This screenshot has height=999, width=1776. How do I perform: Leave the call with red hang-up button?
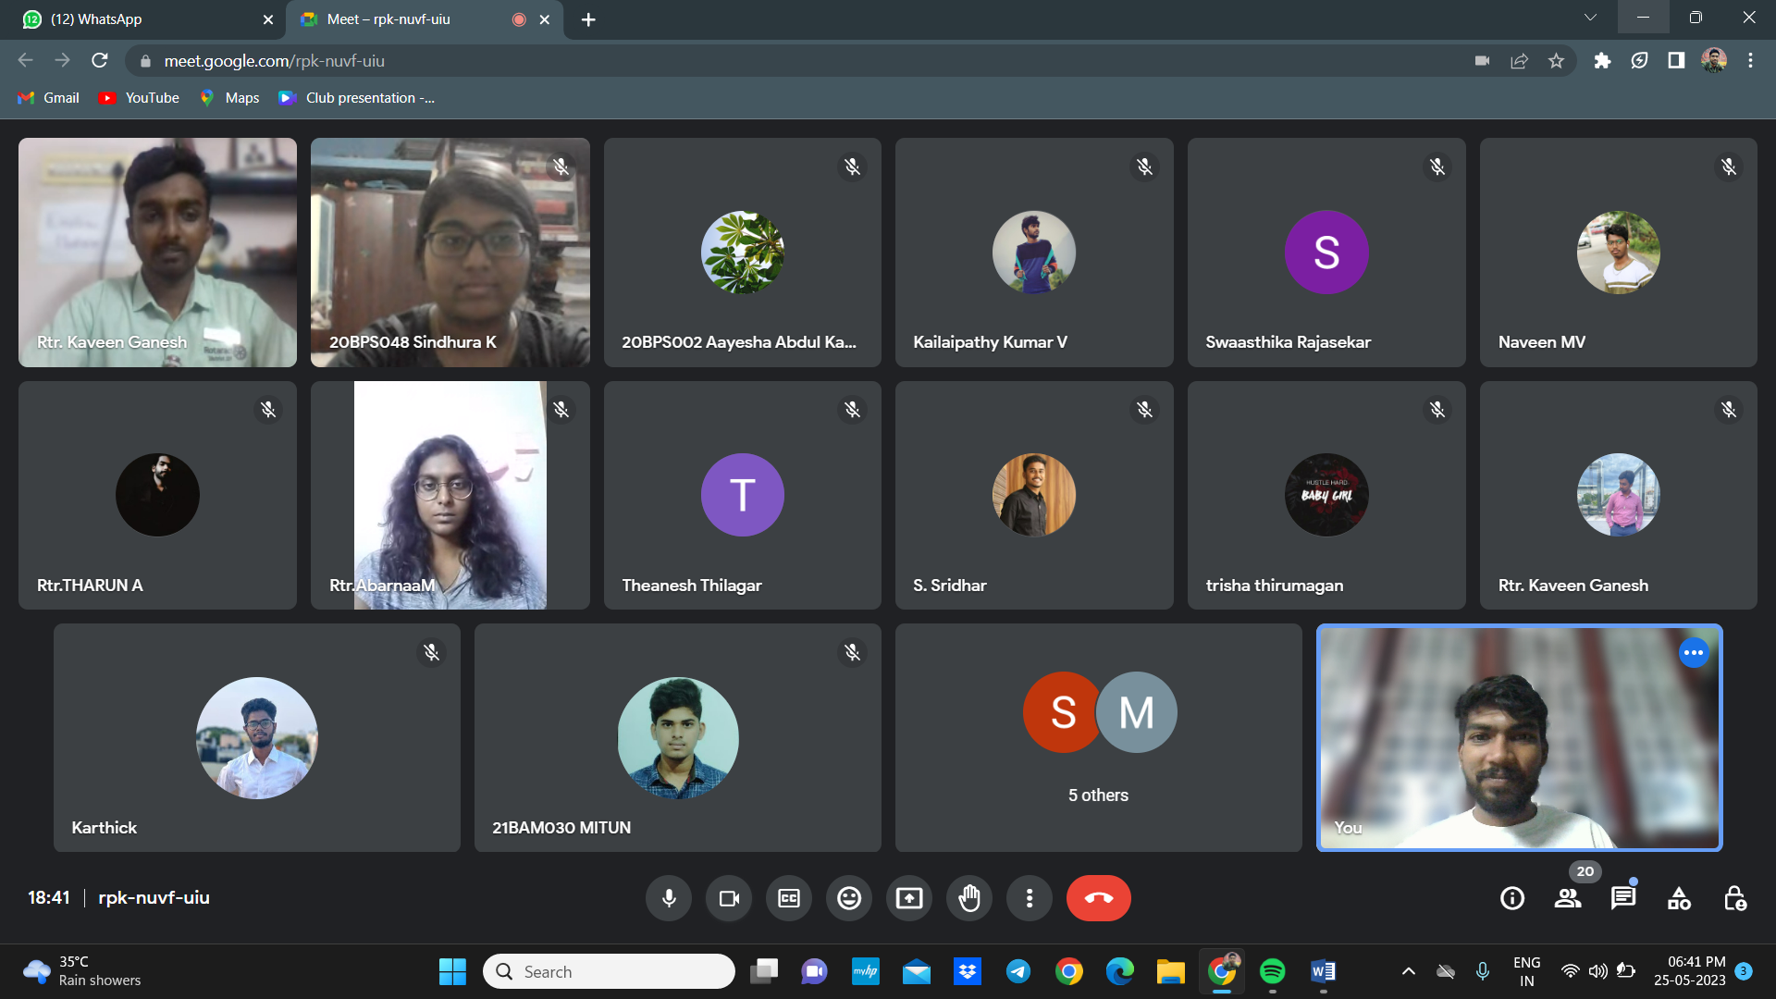[1098, 898]
